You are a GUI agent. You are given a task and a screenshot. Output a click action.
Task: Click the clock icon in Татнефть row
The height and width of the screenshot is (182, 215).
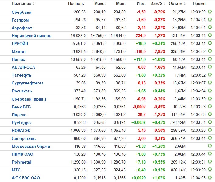(x=210, y=75)
